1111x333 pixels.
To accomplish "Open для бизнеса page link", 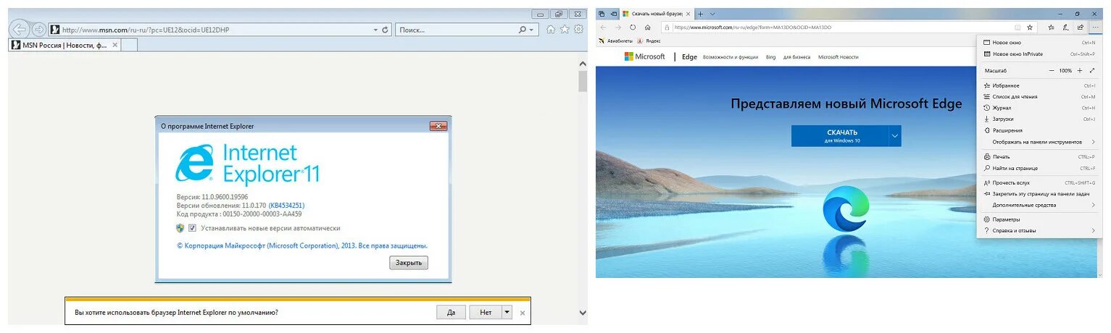I will (x=797, y=57).
